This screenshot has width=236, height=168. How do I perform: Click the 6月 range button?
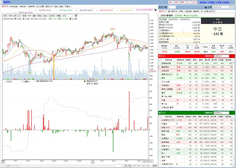coord(139,165)
